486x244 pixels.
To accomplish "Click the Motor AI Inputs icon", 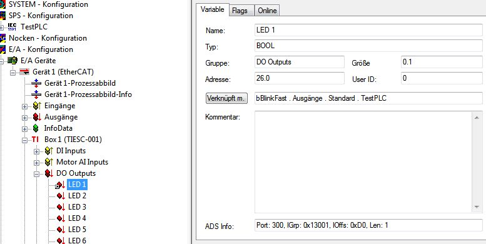I will [x=49, y=162].
